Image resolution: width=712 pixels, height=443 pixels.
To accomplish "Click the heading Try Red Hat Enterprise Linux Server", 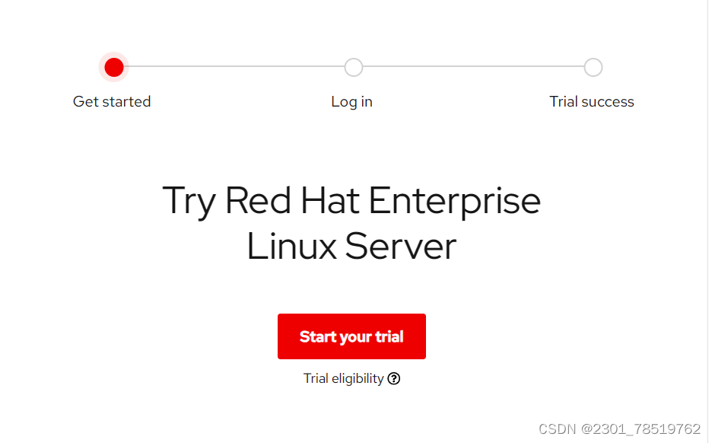I will [351, 223].
